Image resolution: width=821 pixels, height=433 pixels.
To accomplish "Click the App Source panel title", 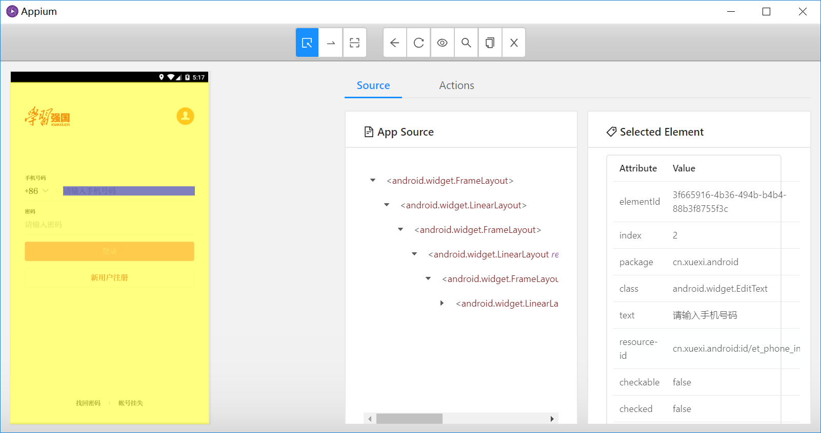I will click(x=405, y=132).
